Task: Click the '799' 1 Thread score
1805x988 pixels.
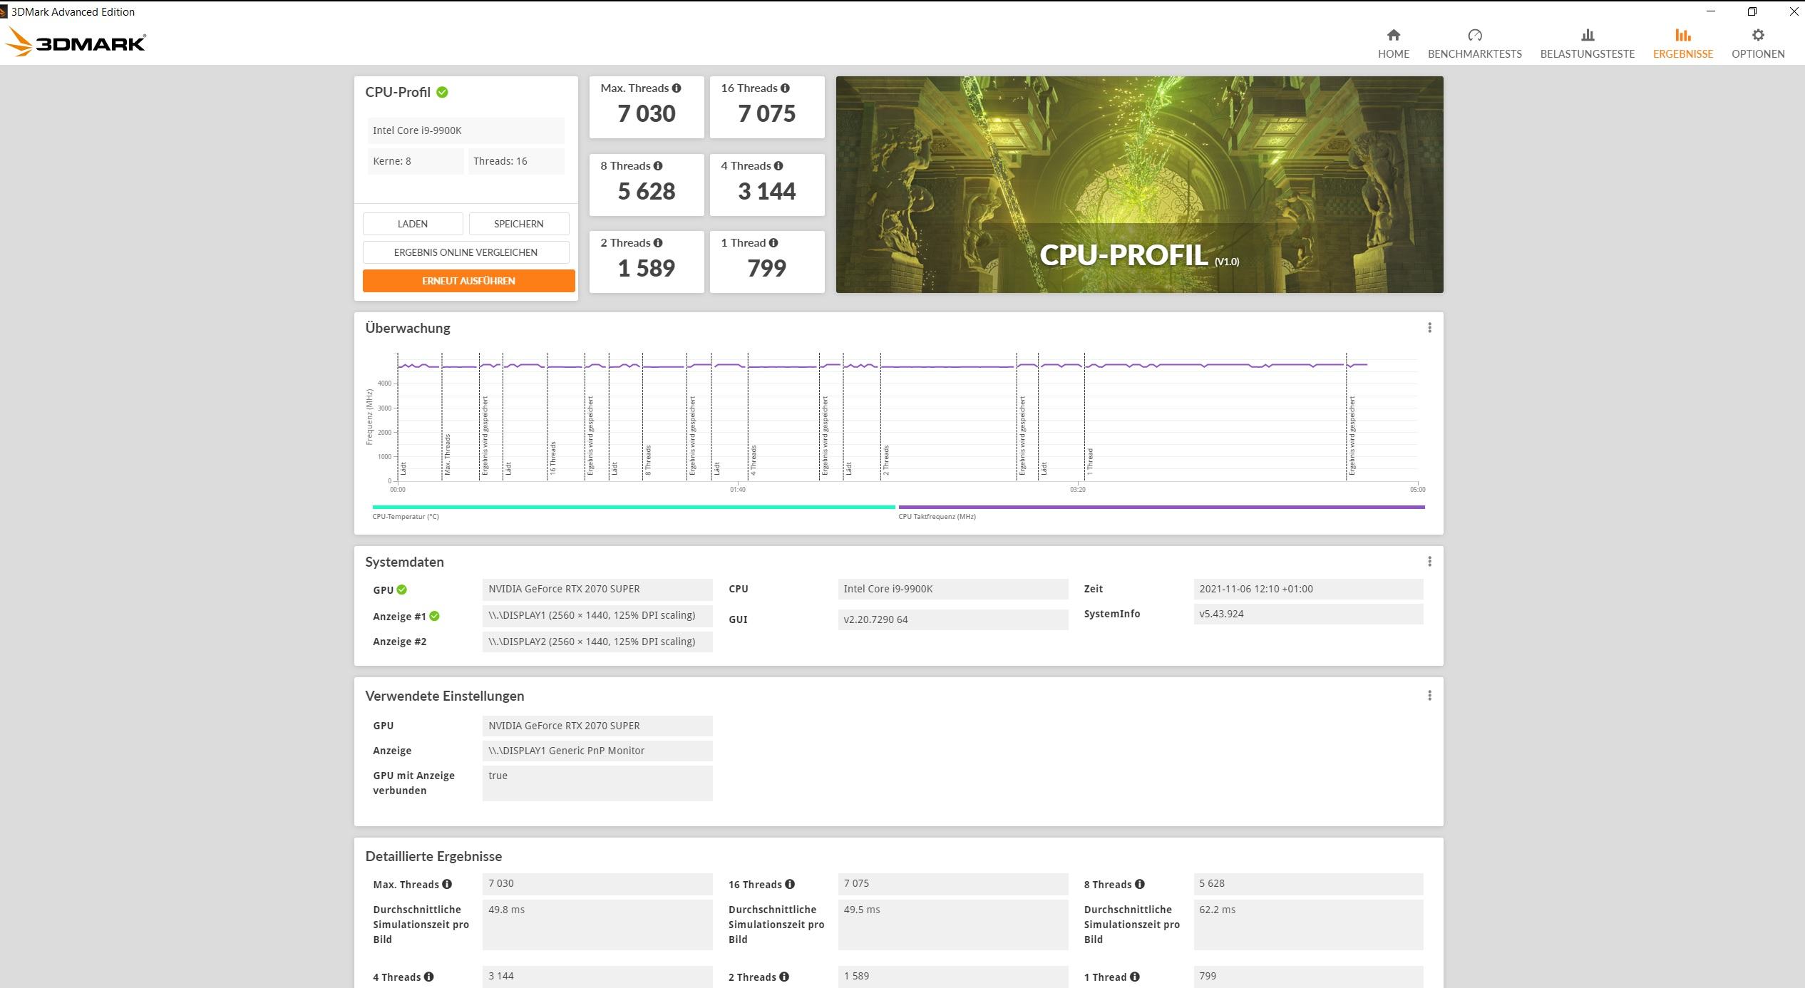Action: 767,268
